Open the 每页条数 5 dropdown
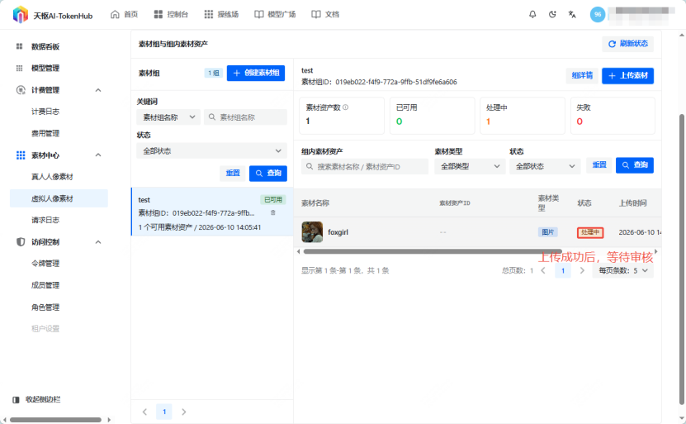Screen dimensions: 686x424 623,271
